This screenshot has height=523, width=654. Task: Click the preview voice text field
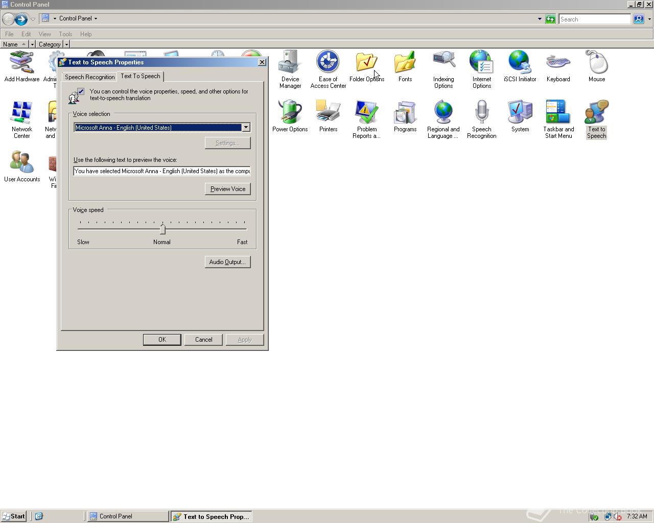click(x=162, y=171)
